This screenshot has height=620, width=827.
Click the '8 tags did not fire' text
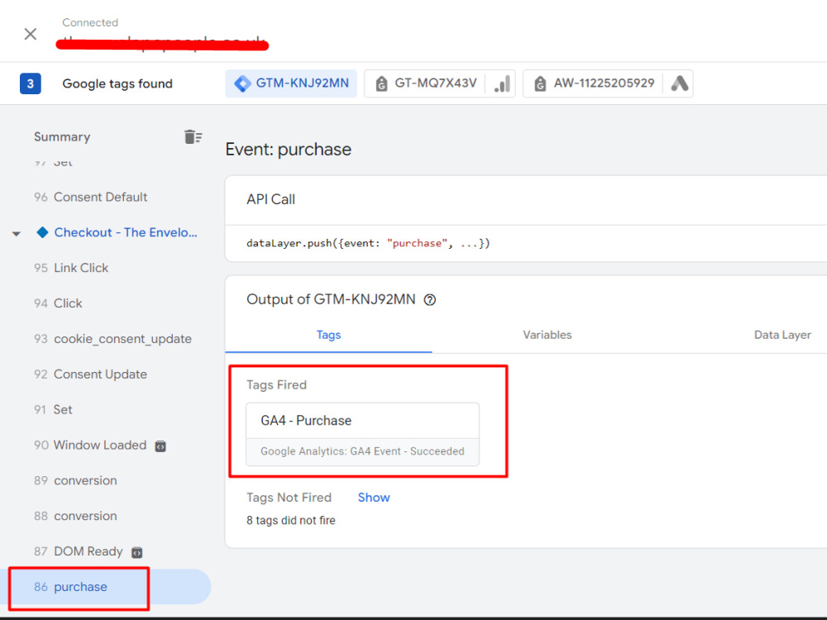(x=290, y=520)
